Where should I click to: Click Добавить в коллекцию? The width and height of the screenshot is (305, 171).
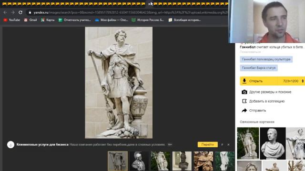267,101
